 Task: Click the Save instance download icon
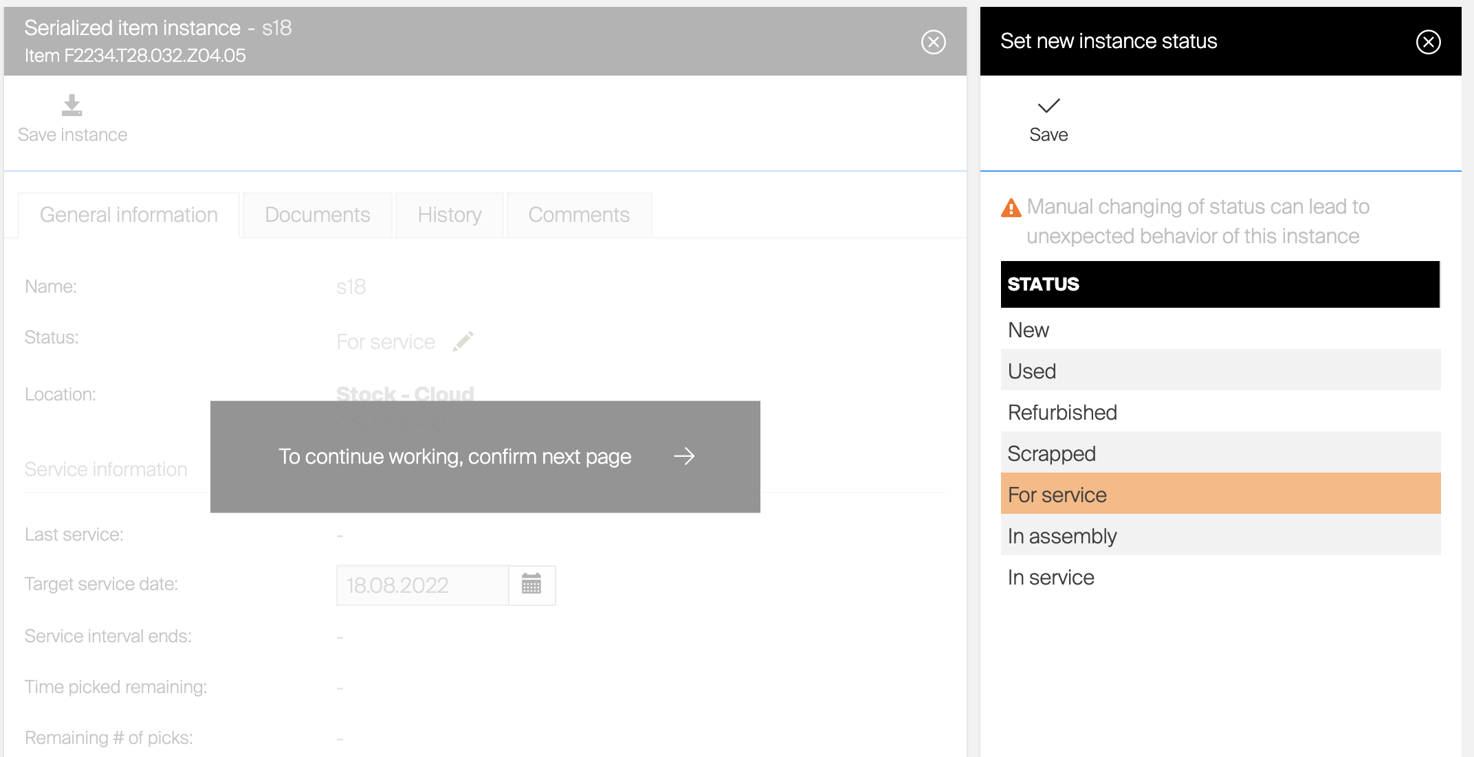[x=71, y=106]
